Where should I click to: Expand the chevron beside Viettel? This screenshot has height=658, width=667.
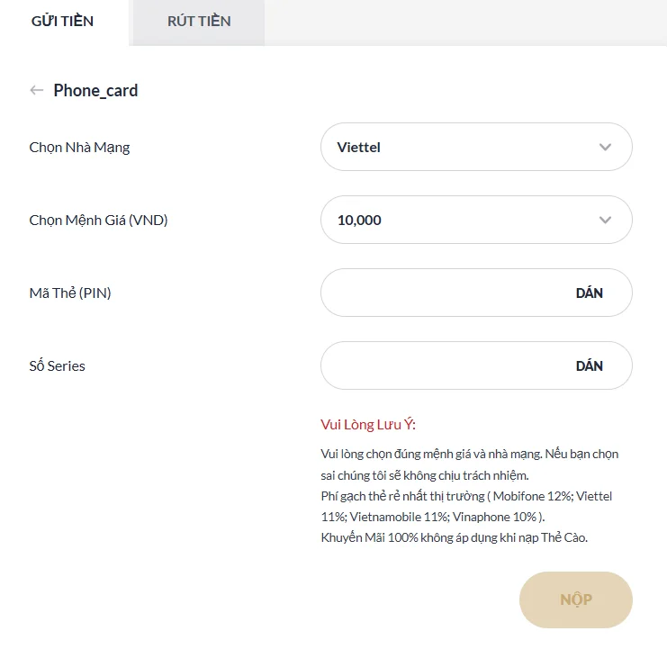605,147
